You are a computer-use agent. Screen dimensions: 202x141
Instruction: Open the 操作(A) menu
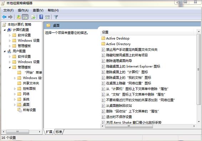point(23,10)
